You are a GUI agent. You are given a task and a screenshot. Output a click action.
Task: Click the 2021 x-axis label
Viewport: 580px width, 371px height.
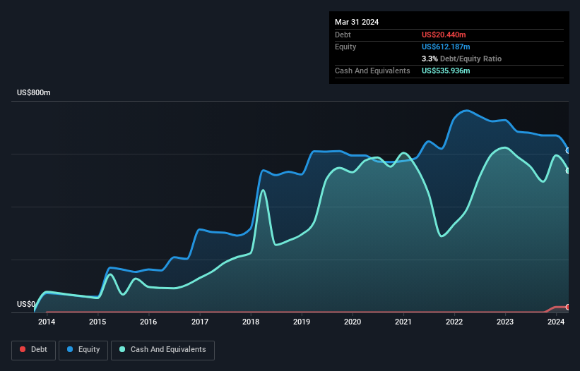[x=403, y=322]
